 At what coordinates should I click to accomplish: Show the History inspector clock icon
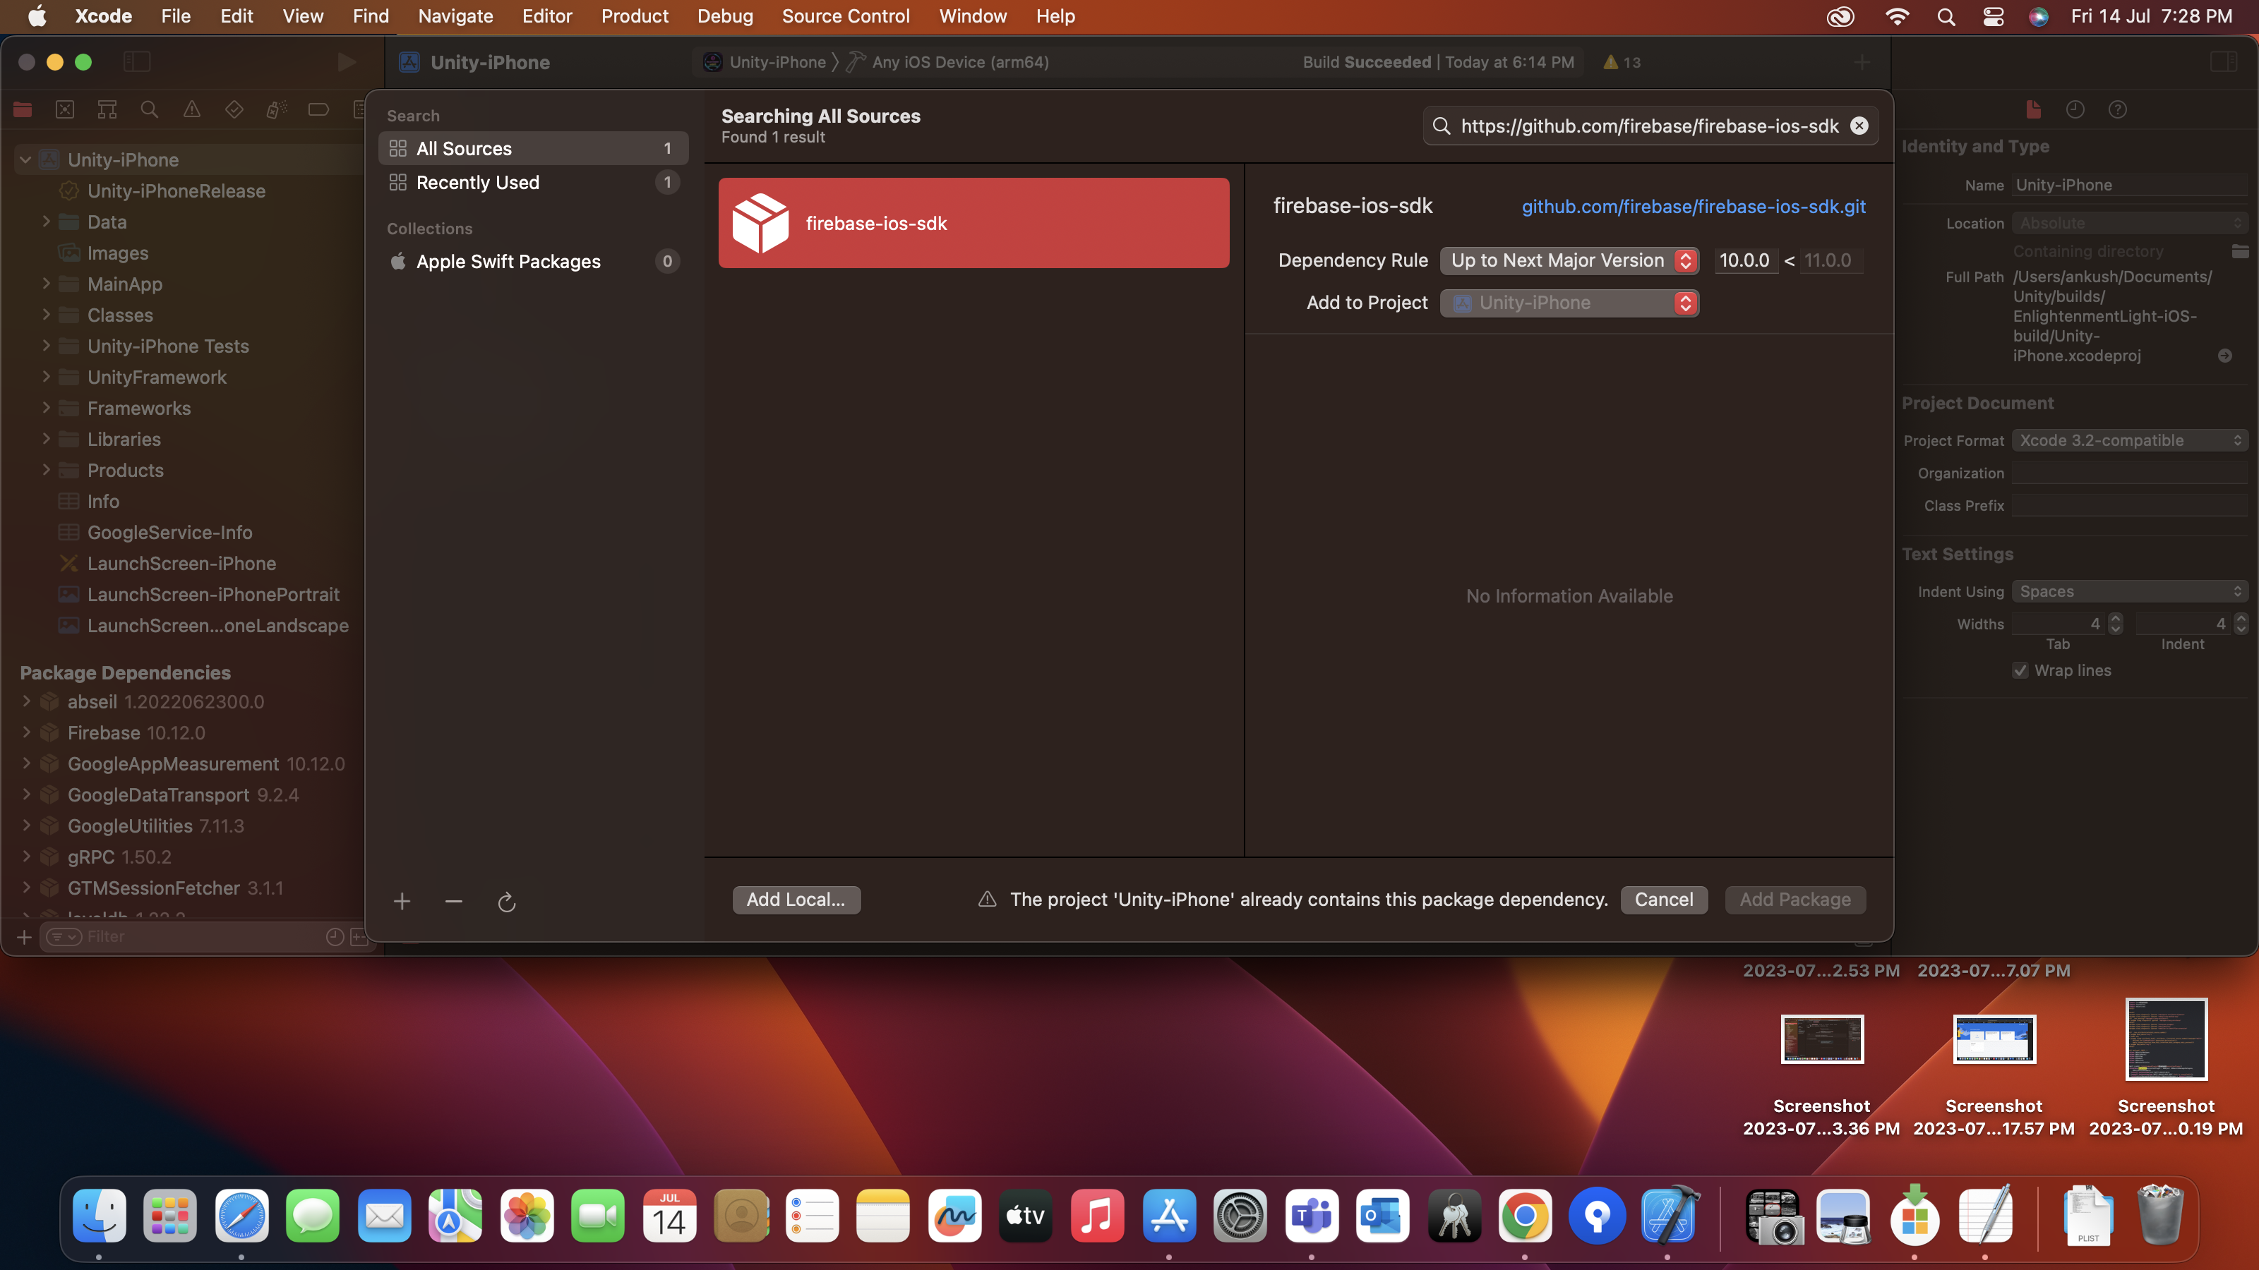tap(2075, 109)
